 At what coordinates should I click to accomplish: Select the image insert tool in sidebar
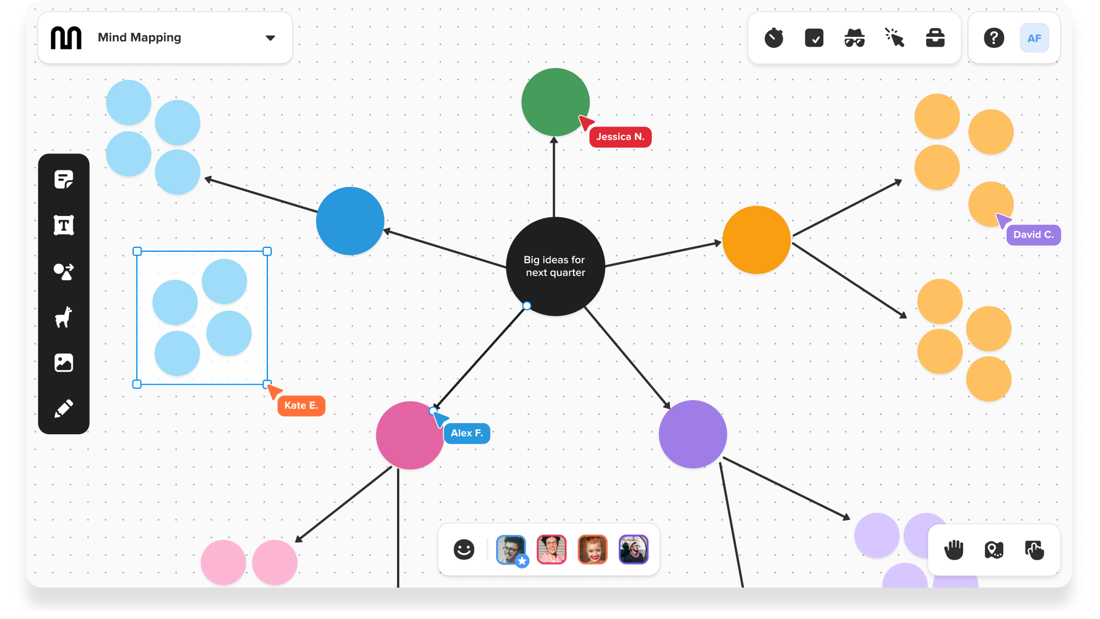tap(63, 362)
